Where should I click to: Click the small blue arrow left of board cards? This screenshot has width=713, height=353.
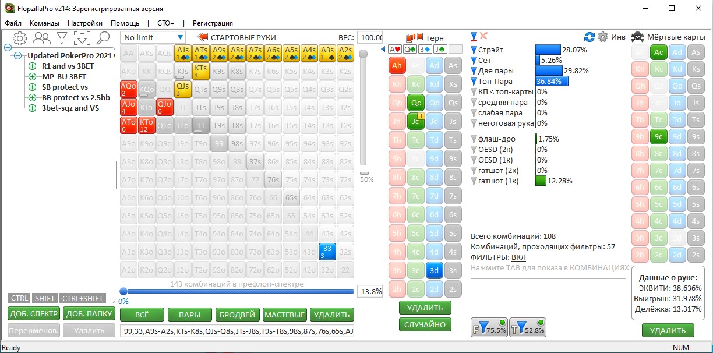click(x=383, y=49)
